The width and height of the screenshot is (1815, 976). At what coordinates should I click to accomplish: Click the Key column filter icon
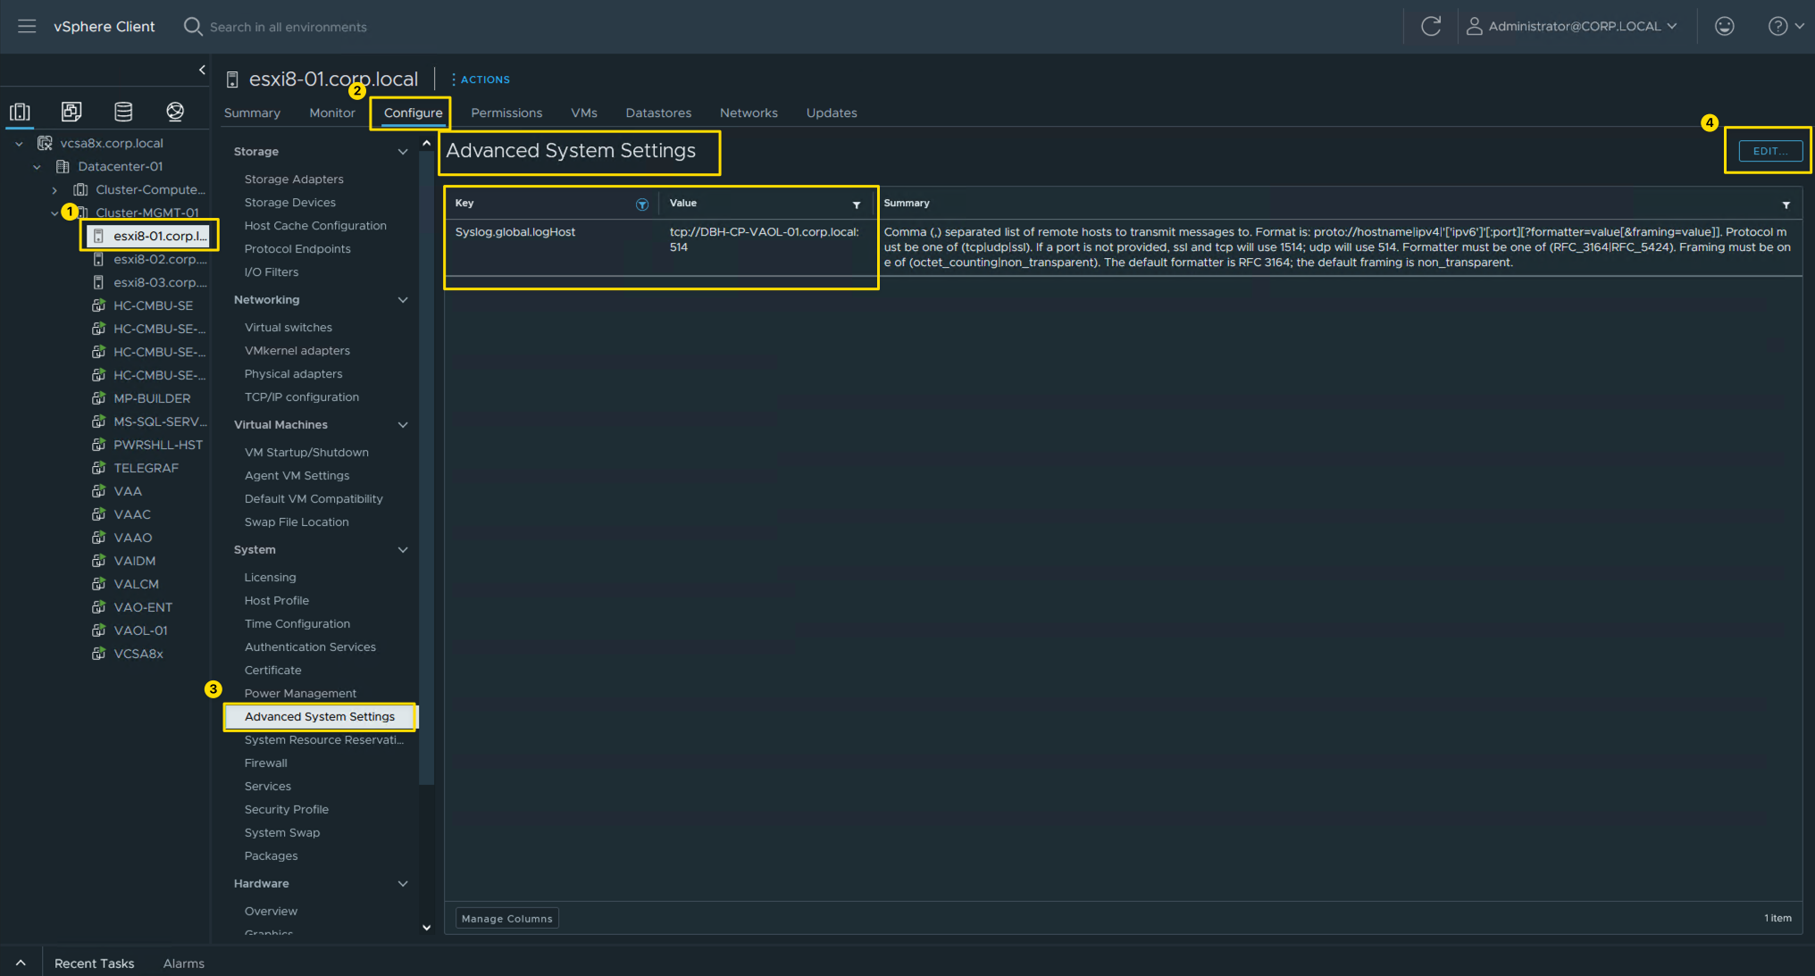[641, 204]
